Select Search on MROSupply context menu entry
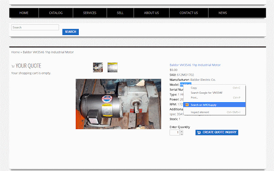Viewport: 274px width, 171px height. click(x=214, y=105)
